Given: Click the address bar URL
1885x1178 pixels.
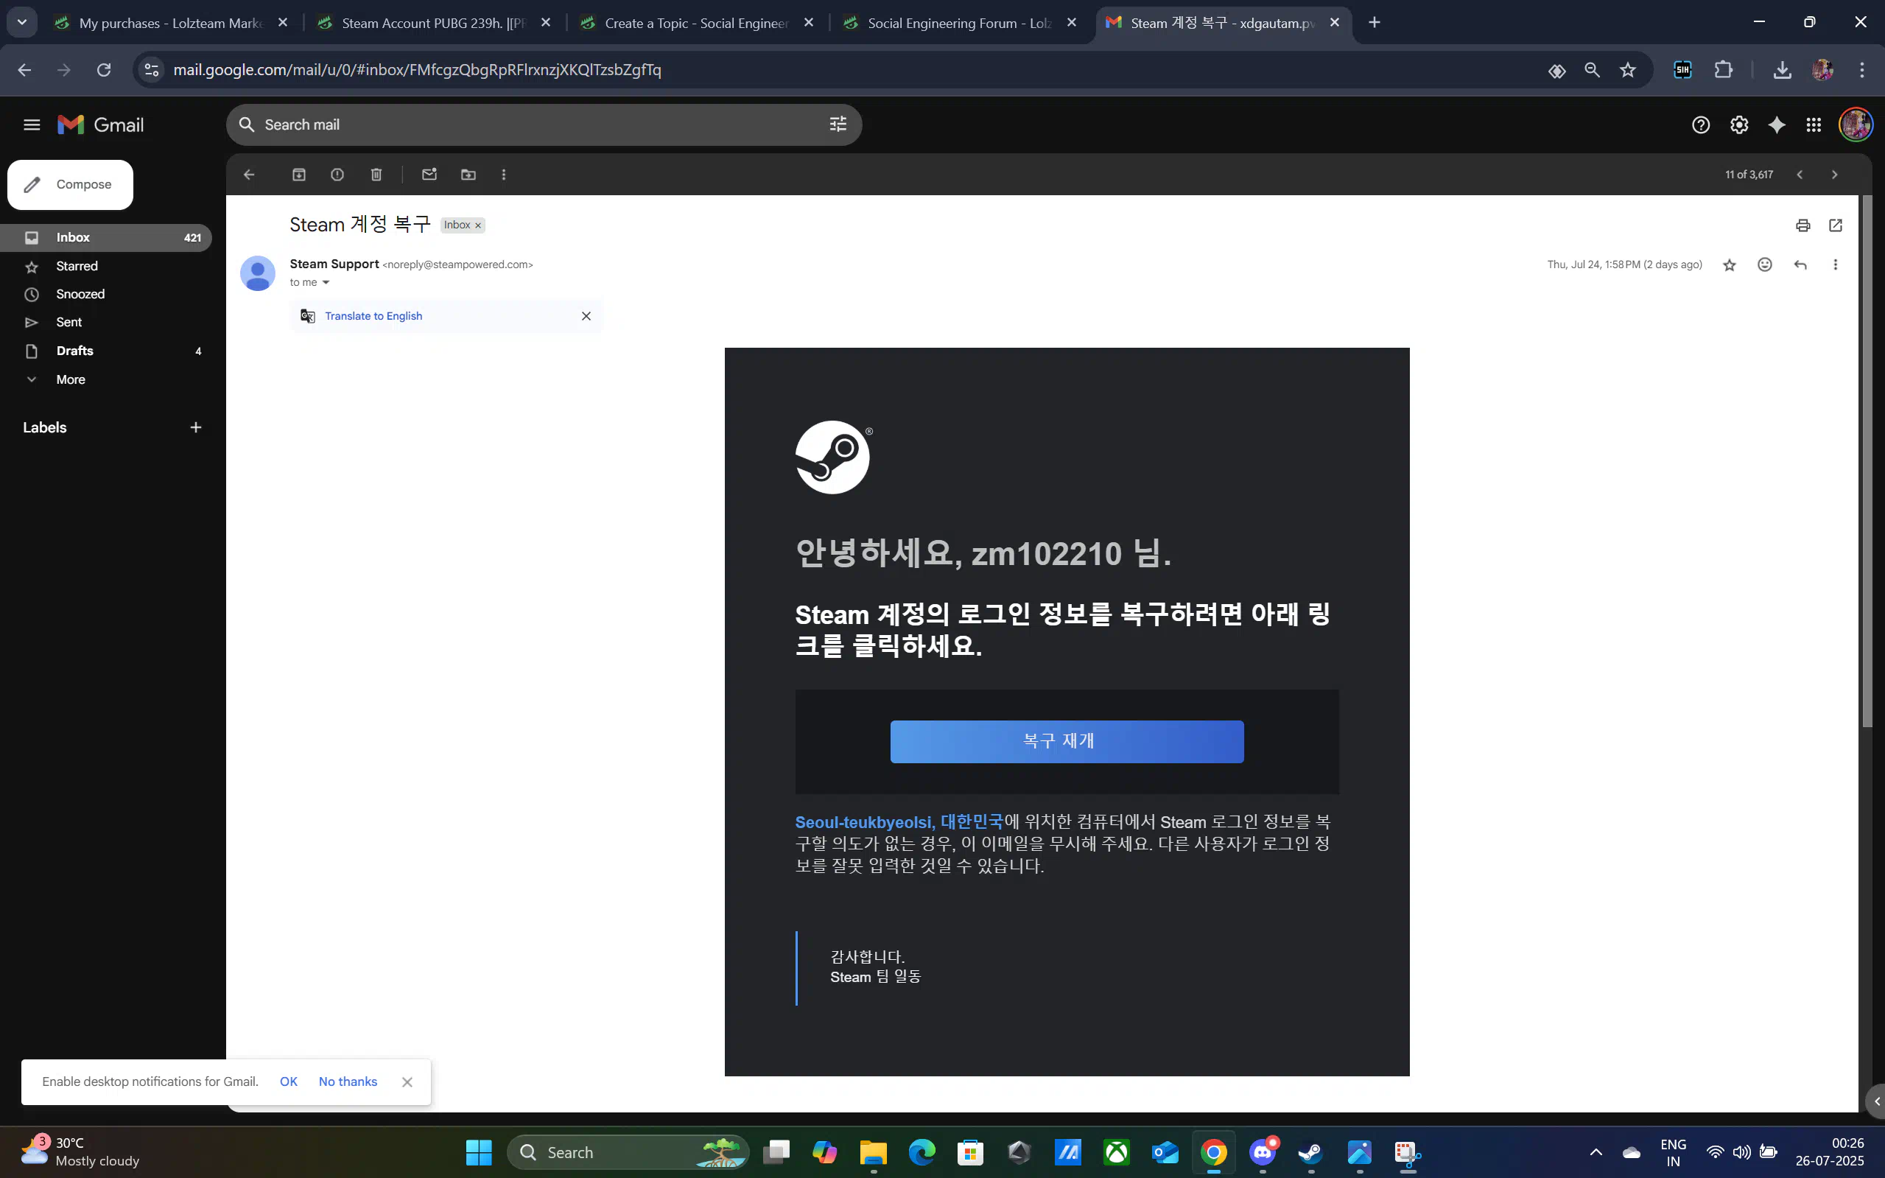Looking at the screenshot, I should [x=417, y=70].
